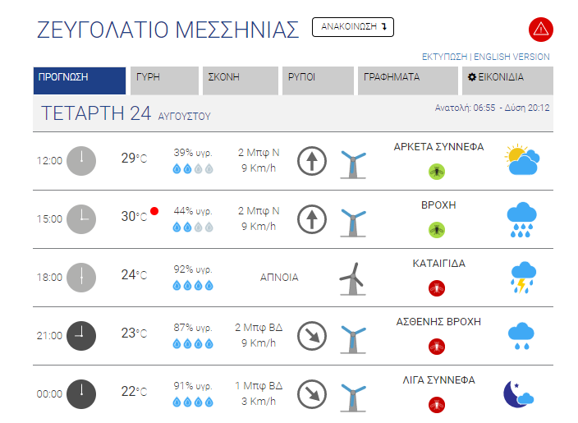Image resolution: width=578 pixels, height=423 pixels.
Task: Open the ΕΙΚΟΝΙΔΙΑ icon settings
Action: tap(507, 80)
